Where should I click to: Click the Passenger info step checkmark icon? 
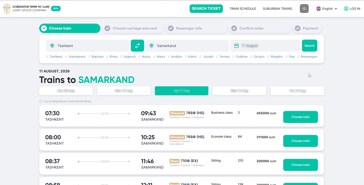pos(171,28)
